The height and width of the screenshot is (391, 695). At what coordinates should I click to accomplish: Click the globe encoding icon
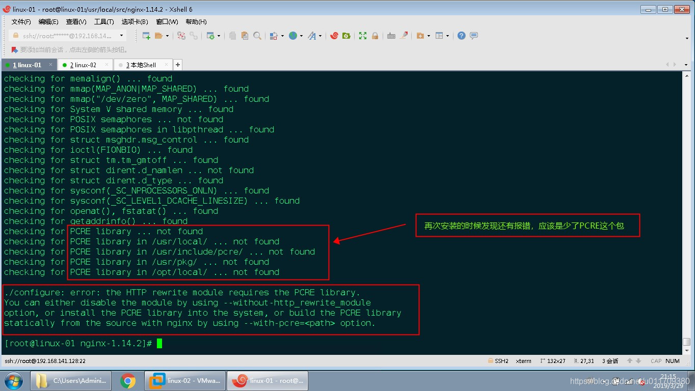click(293, 36)
